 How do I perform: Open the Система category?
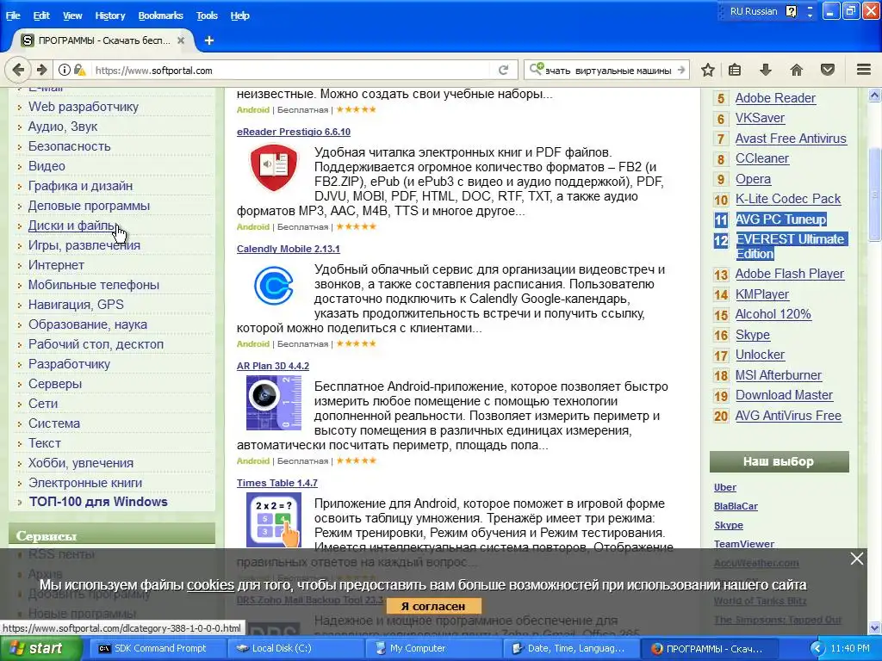click(54, 423)
